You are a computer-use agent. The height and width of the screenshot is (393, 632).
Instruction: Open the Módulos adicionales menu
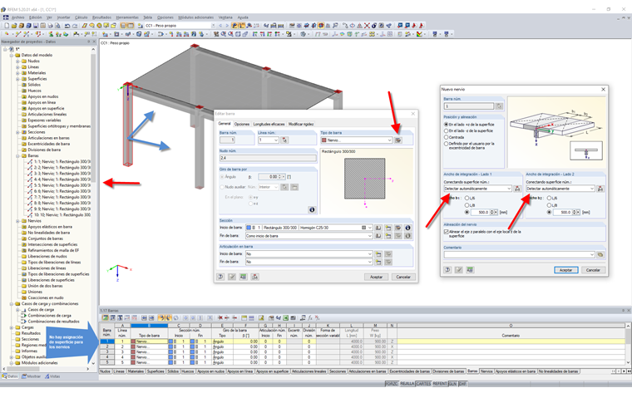point(196,17)
